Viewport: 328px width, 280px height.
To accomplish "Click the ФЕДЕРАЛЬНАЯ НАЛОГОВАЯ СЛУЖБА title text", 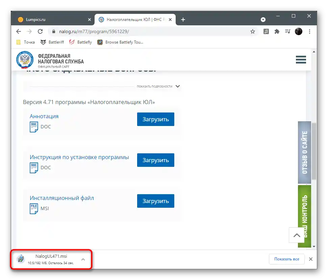I will point(61,59).
